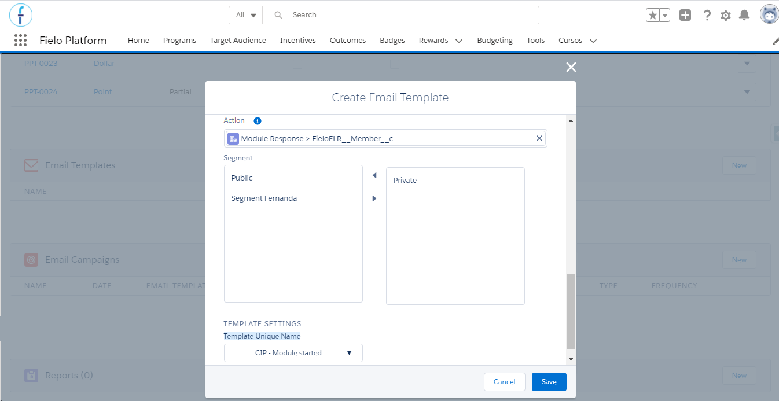Click the Email Campaigns target icon

pyautogui.click(x=31, y=260)
